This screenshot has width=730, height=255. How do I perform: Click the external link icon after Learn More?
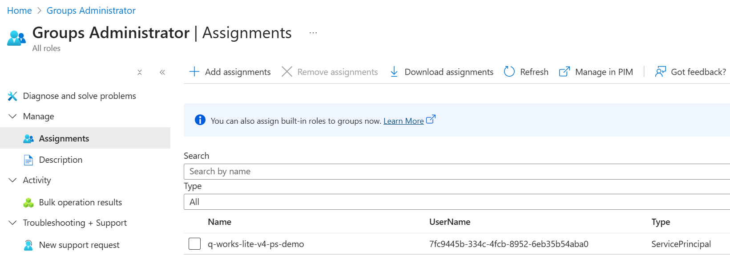coord(431,119)
